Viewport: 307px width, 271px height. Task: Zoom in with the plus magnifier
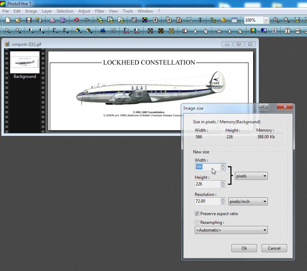[276, 20]
